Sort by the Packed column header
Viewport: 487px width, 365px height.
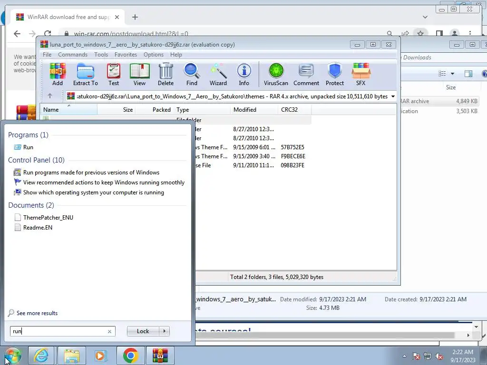pyautogui.click(x=155, y=110)
